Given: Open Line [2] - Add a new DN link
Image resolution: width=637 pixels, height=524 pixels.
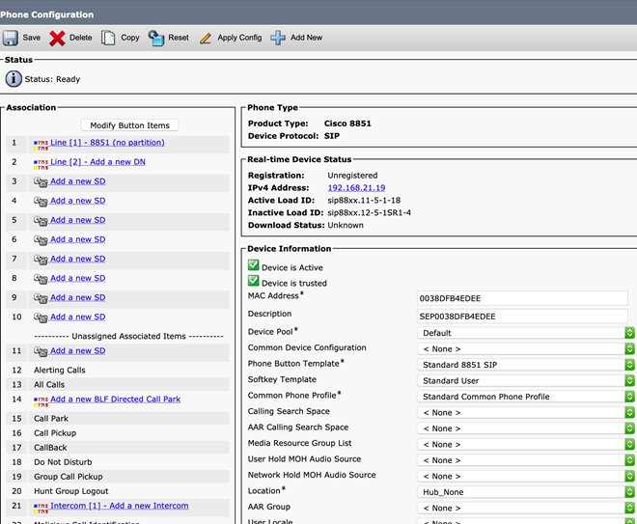Looking at the screenshot, I should [x=97, y=162].
